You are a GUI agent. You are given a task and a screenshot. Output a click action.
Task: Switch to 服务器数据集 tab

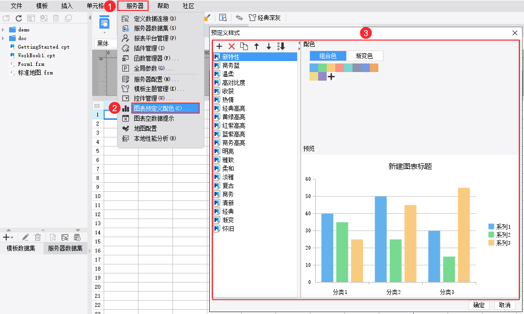click(x=65, y=248)
